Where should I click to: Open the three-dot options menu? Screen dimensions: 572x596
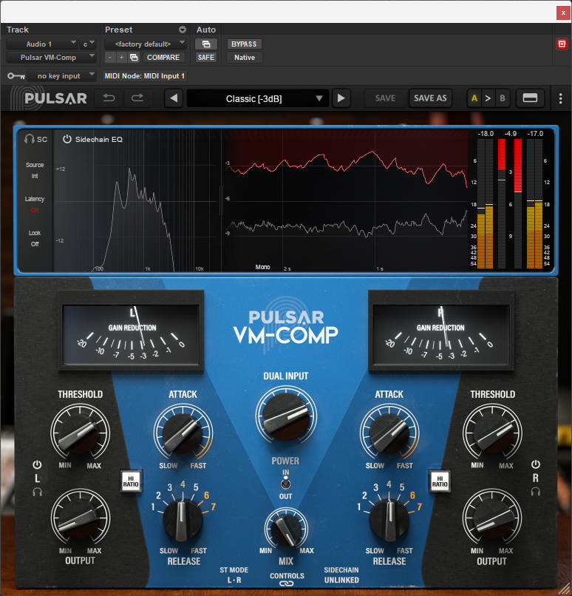pyautogui.click(x=560, y=98)
